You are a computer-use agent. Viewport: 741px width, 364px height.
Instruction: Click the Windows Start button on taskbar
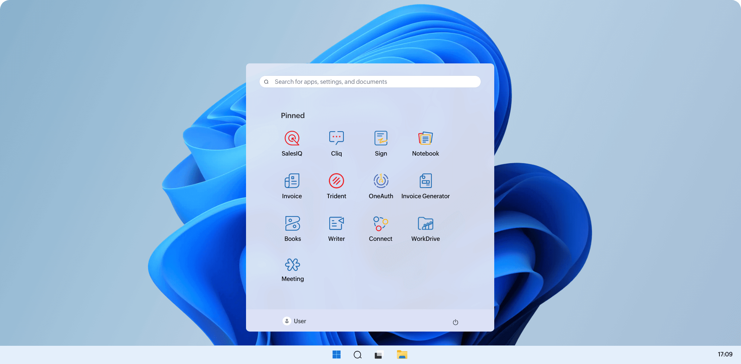(336, 355)
